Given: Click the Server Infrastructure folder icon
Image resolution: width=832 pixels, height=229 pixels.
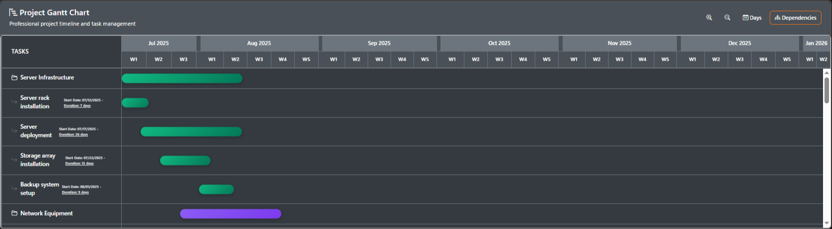Looking at the screenshot, I should tap(14, 78).
